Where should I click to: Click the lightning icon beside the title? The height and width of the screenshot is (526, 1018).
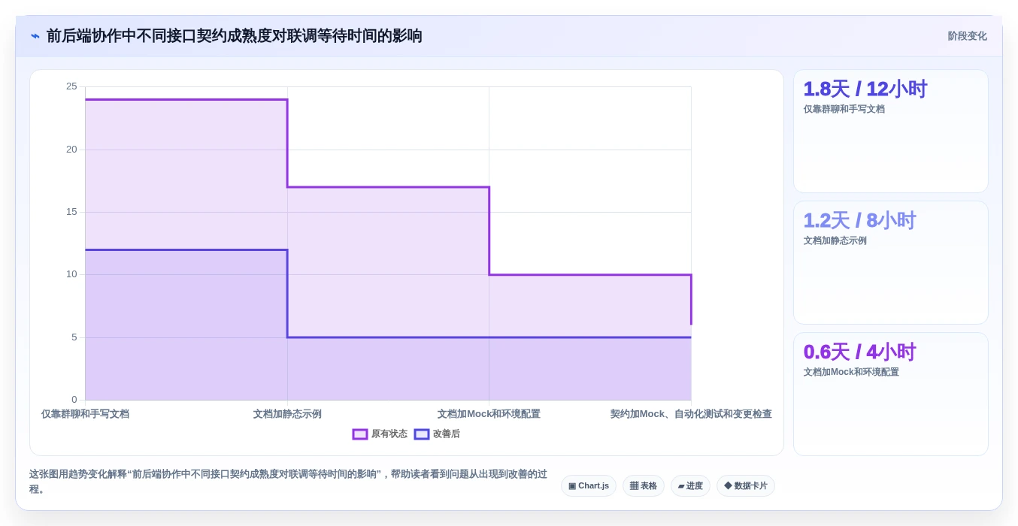(x=35, y=36)
